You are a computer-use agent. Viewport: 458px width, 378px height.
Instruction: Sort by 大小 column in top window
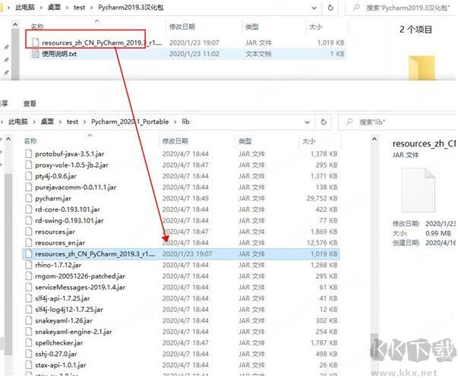click(x=315, y=27)
